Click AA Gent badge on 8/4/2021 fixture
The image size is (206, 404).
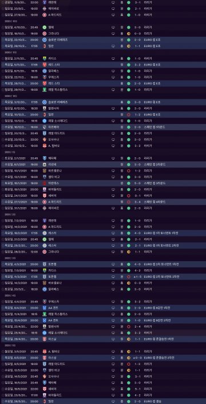[44, 308]
